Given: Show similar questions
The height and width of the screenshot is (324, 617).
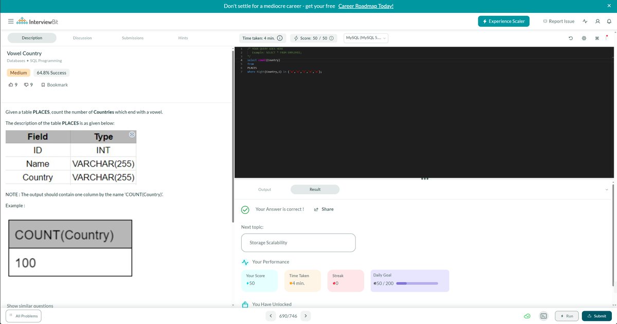Looking at the screenshot, I should (x=30, y=305).
